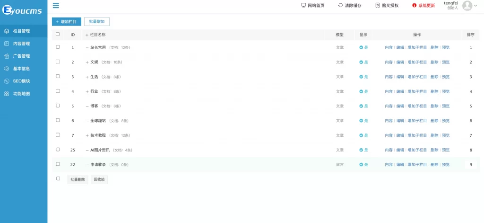484x223 pixels.
Task: Click the 增加栏目 button
Action: point(66,21)
